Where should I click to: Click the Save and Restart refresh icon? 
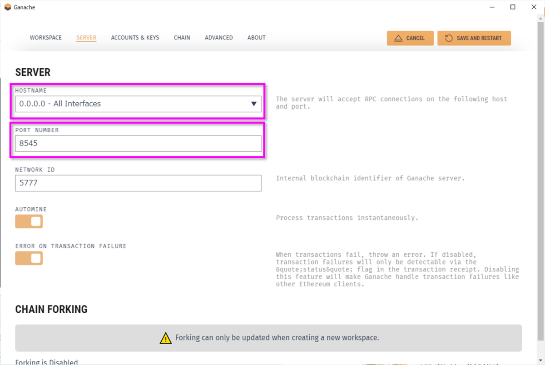[x=449, y=38]
